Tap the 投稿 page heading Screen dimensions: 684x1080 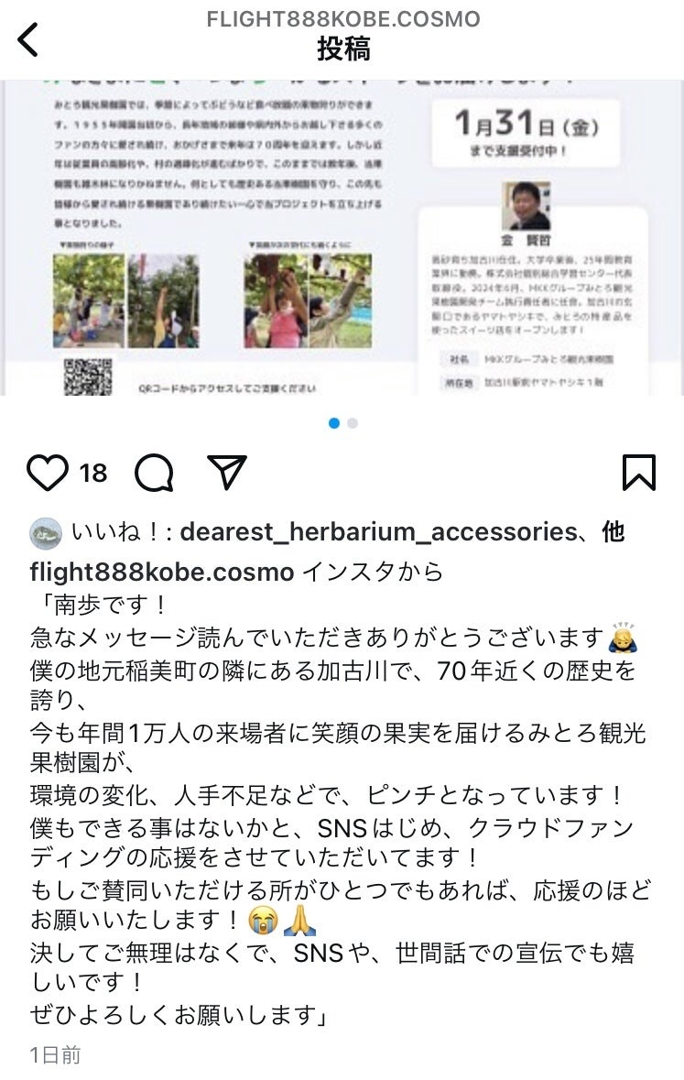(343, 49)
